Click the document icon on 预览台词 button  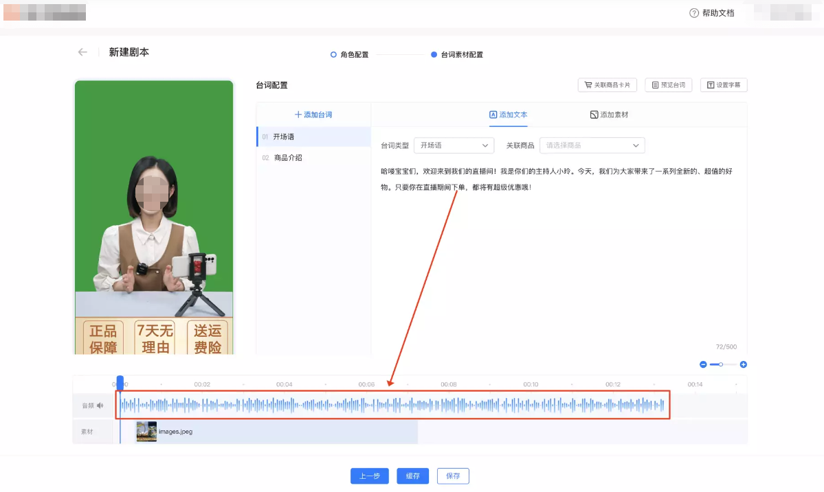tap(656, 84)
